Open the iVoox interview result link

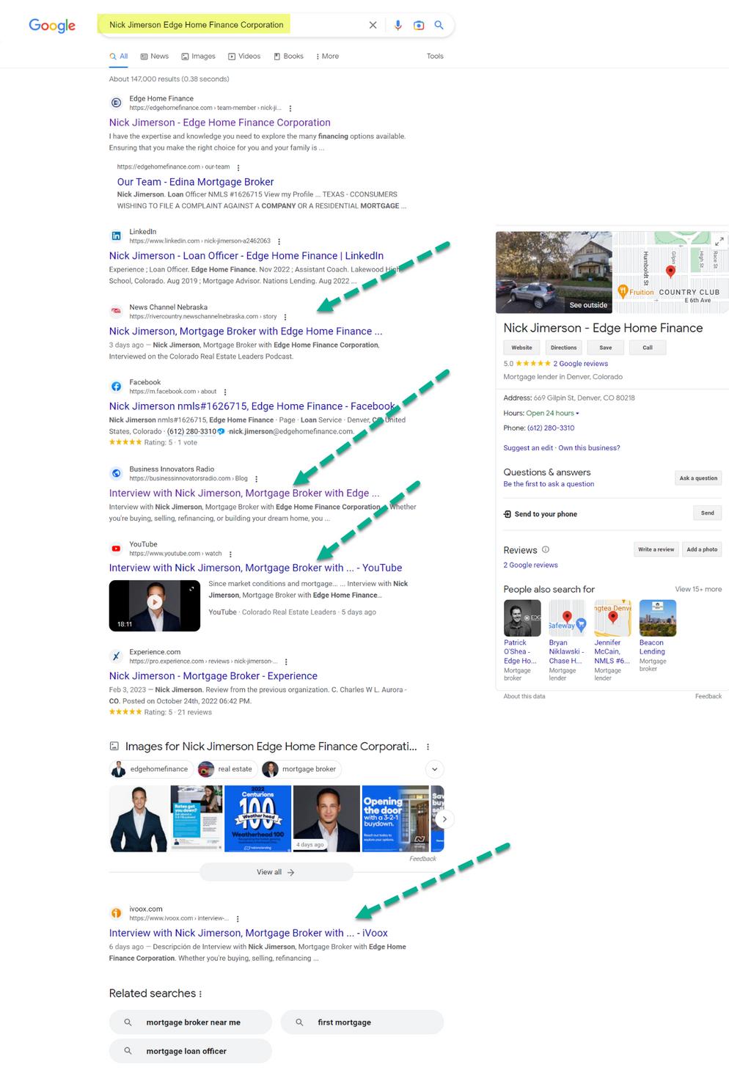click(249, 934)
